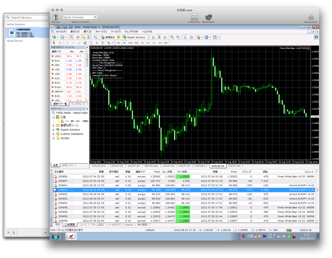Toggle the Market Watch panel icon
The height and width of the screenshot is (258, 332).
[72, 37]
